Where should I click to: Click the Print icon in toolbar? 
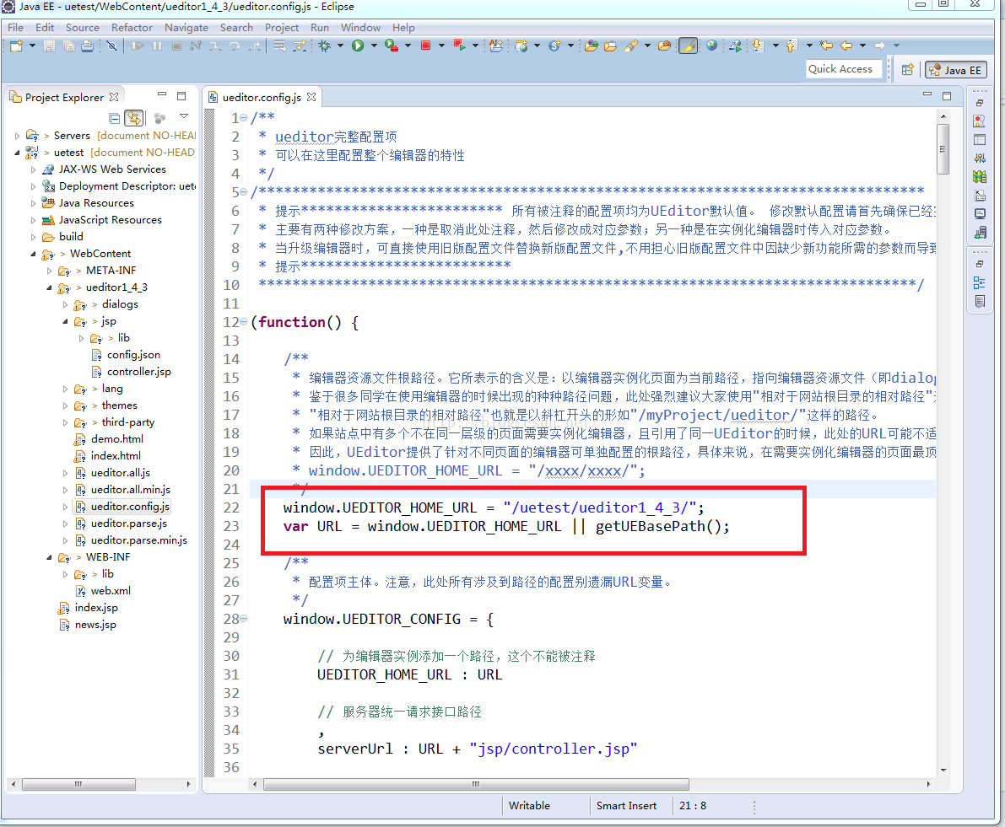[88, 46]
